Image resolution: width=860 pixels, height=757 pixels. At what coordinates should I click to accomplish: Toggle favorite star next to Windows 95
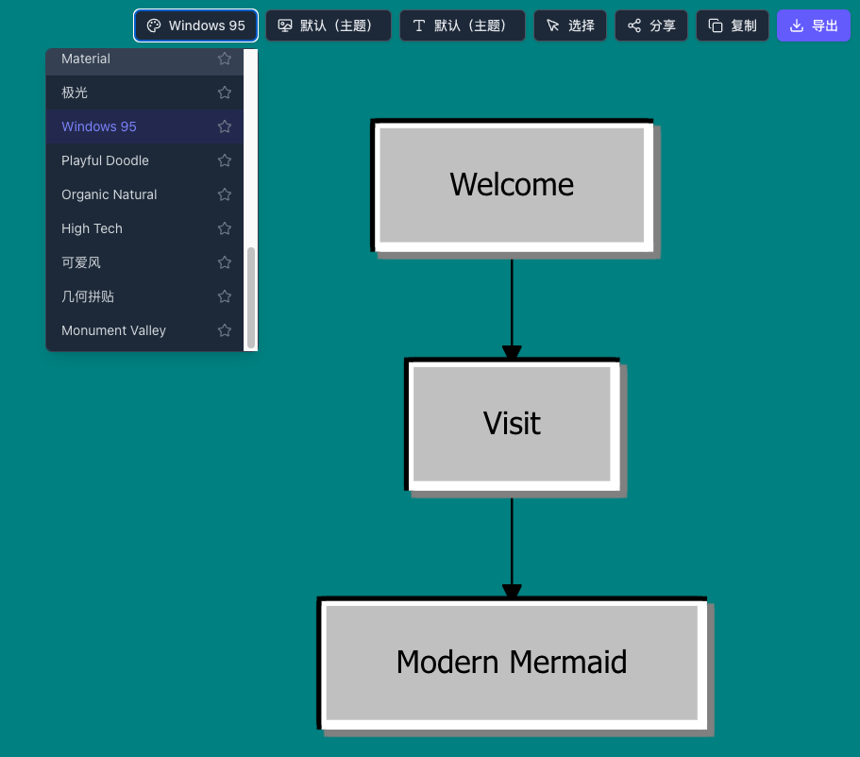pos(224,126)
